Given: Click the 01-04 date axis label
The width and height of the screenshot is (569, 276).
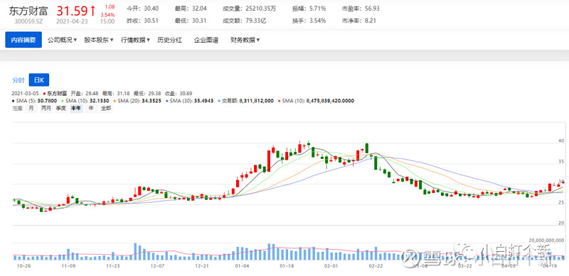Looking at the screenshot, I should [x=241, y=265].
